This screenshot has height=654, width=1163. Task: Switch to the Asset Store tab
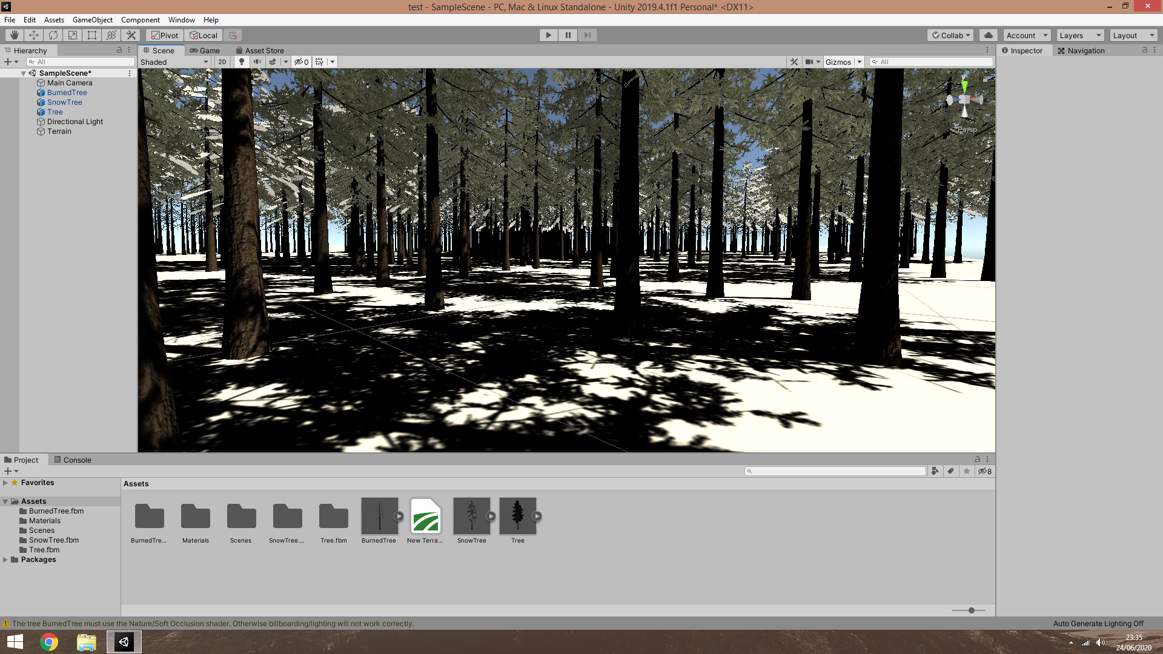(260, 50)
